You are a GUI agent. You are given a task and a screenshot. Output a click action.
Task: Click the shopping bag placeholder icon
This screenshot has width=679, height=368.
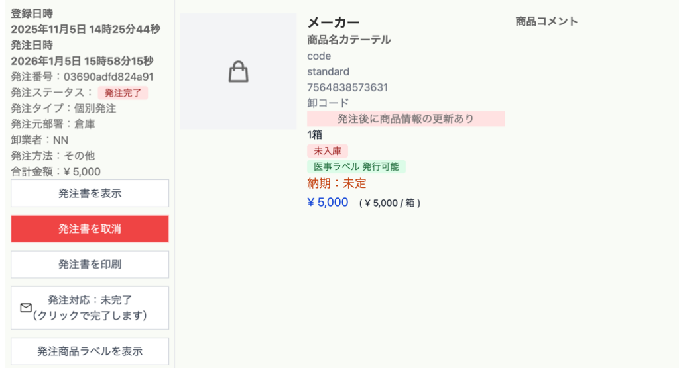point(238,71)
